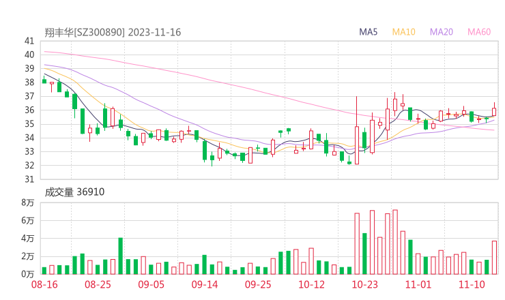The width and height of the screenshot is (505, 300).
Task: Click the volume axis label 4万
Action: [x=28, y=239]
